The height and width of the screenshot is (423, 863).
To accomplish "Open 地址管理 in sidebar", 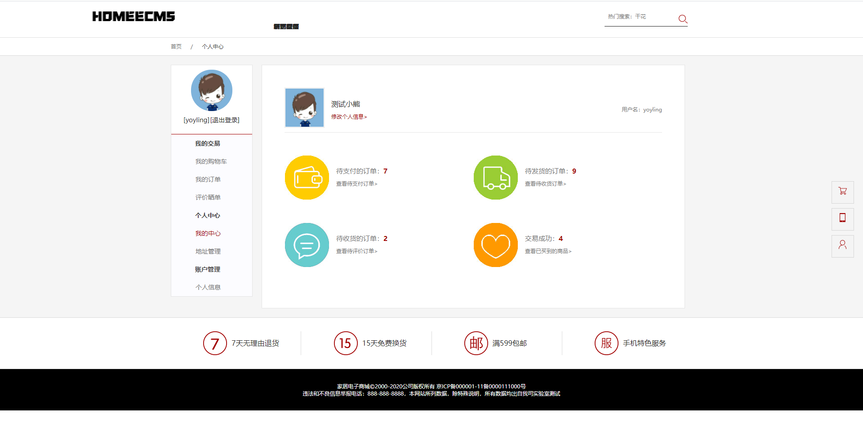I will (x=208, y=251).
